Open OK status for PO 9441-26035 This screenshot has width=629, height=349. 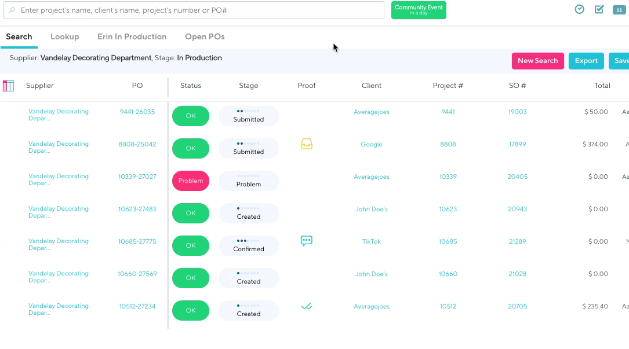pos(191,116)
